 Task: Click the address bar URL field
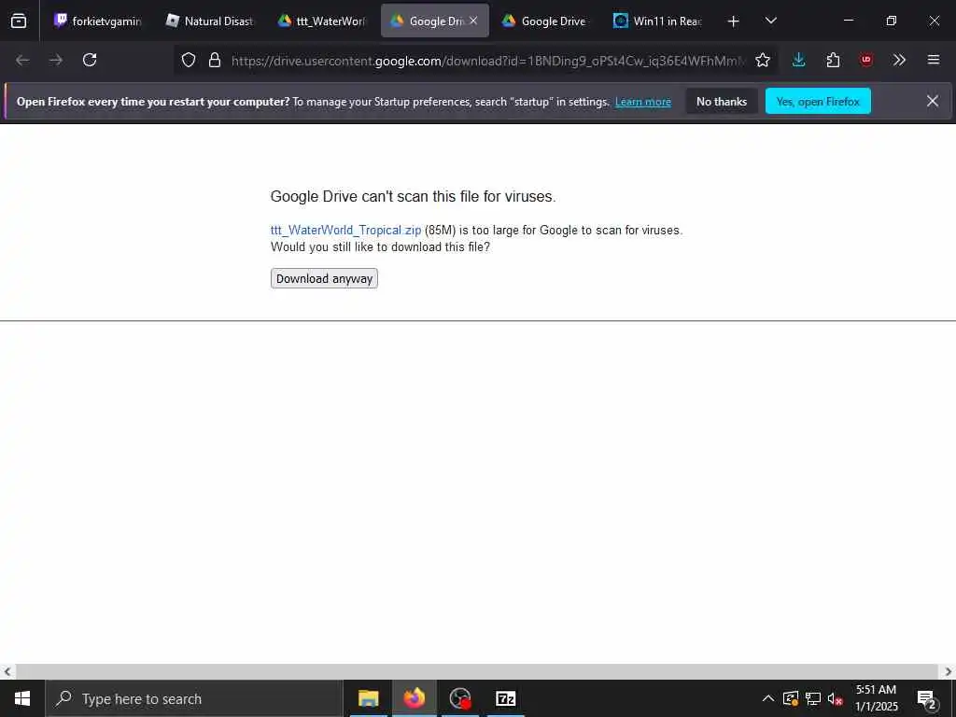487,61
